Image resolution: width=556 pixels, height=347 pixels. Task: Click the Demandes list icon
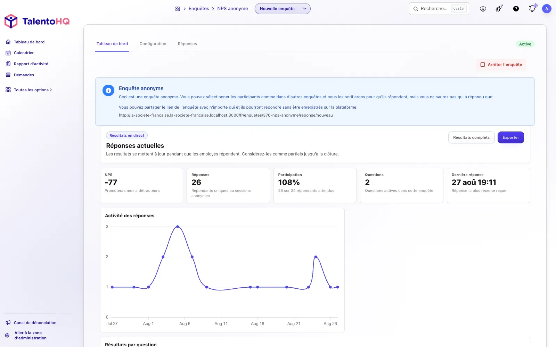[x=8, y=75]
